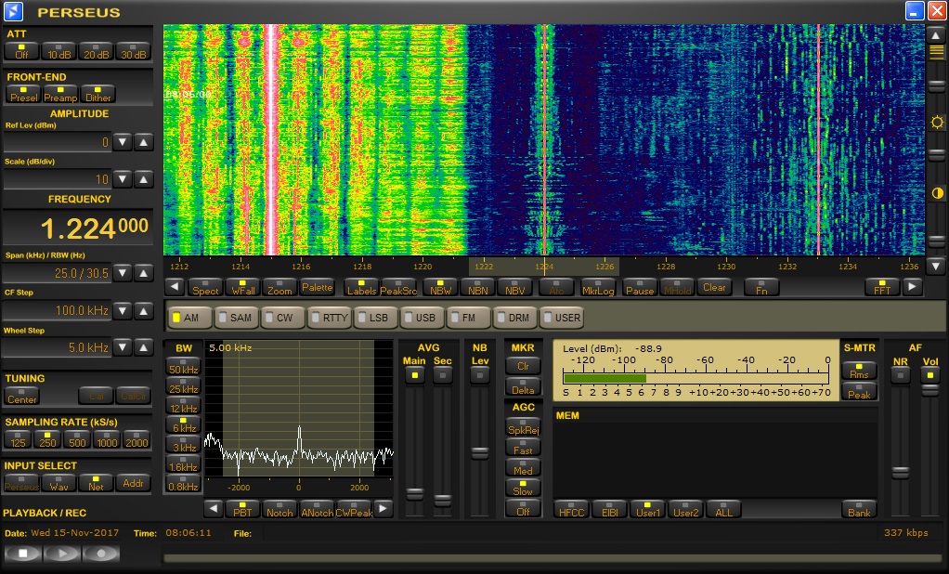Lower the Wheel Step with down arrow
This screenshot has height=574, width=949.
(x=123, y=347)
